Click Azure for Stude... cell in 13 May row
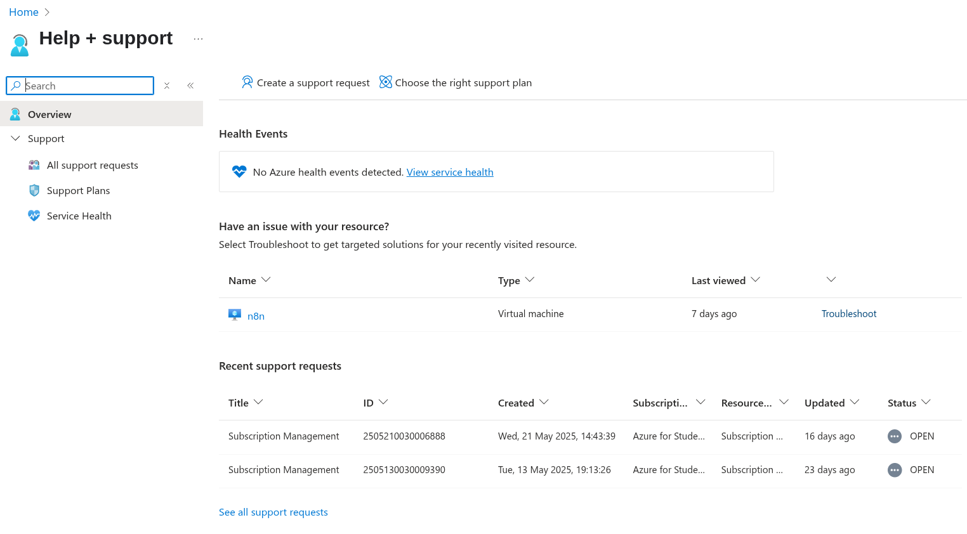This screenshot has height=534, width=967. 669,470
